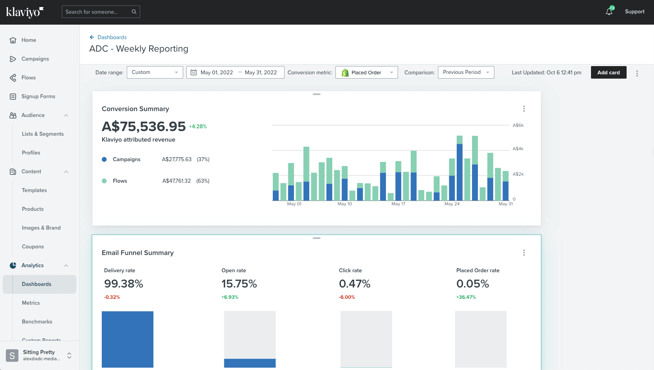Screen dimensions: 654x370
Task: Open dashboard more options menu
Action: [x=637, y=73]
